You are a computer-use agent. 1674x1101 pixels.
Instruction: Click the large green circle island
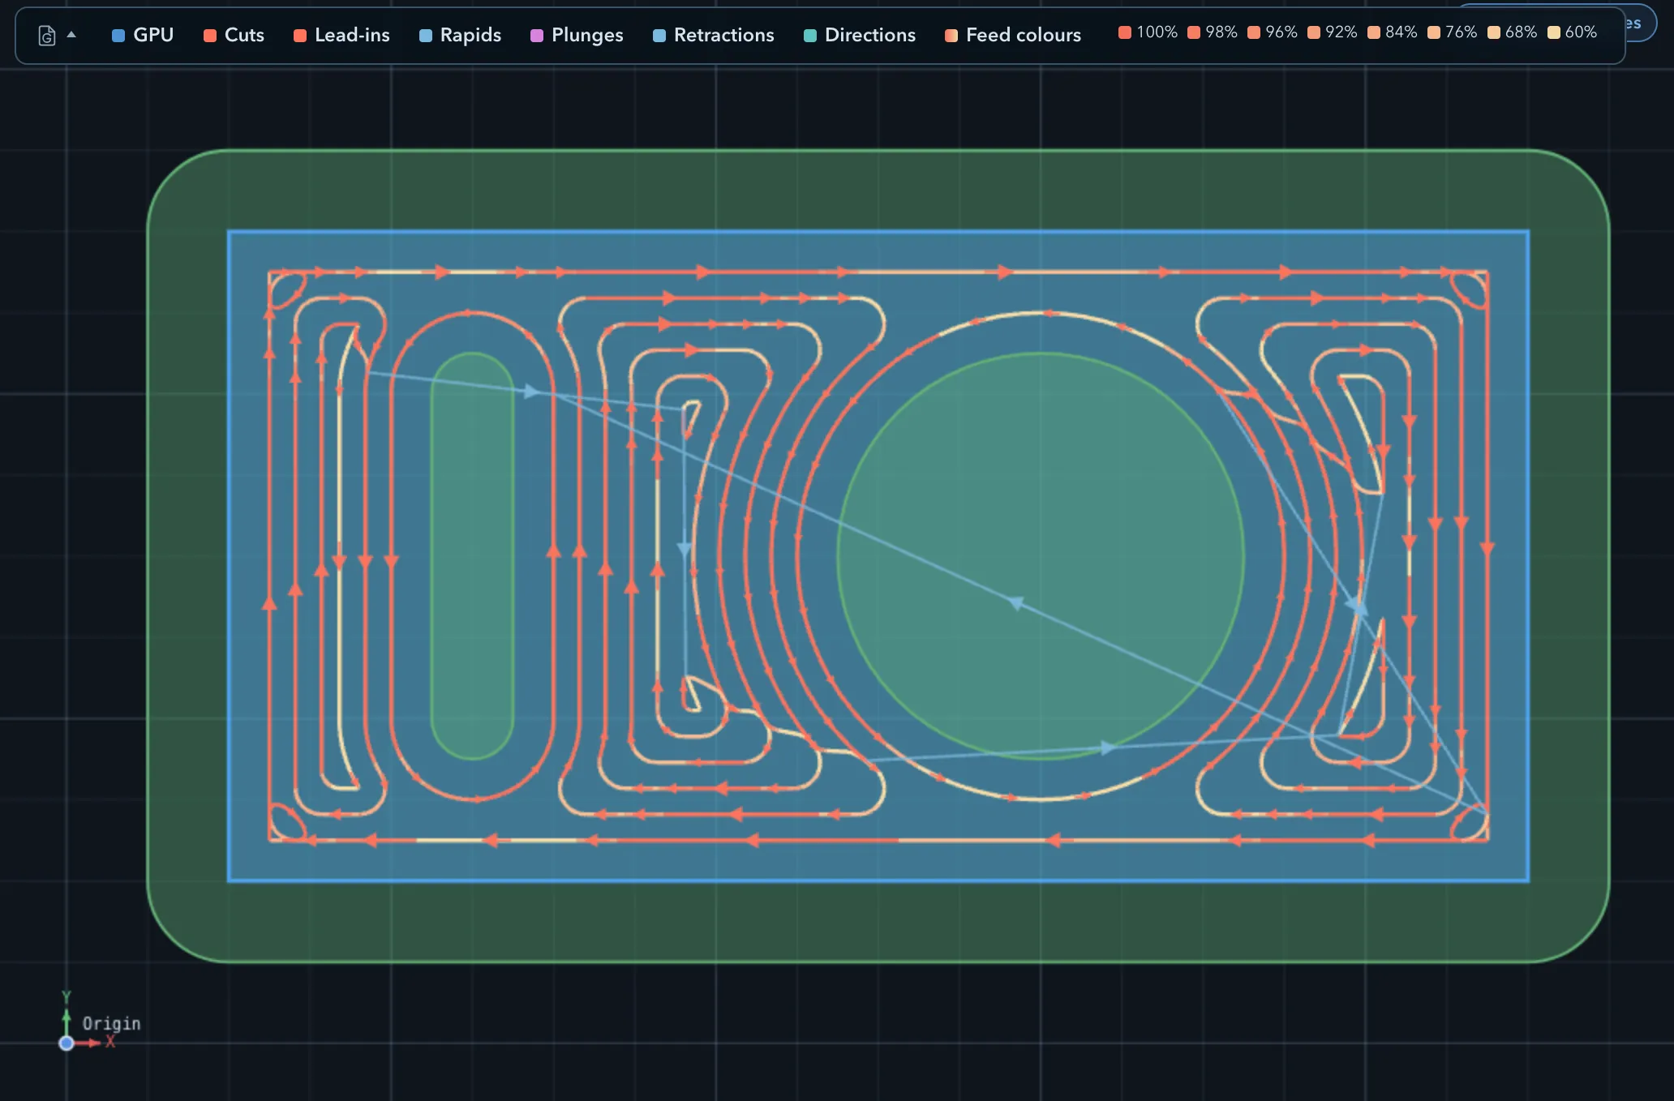click(1041, 556)
